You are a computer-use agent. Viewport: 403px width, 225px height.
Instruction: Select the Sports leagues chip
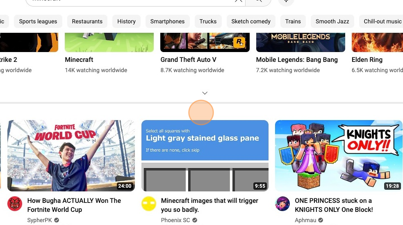point(38,21)
